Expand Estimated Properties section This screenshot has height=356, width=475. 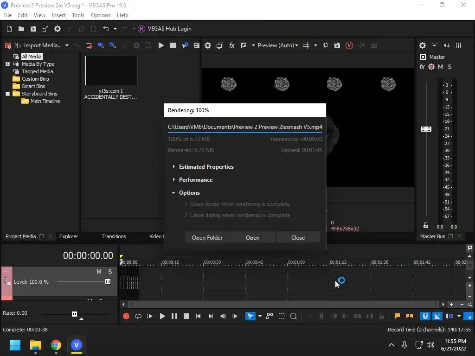pos(173,166)
